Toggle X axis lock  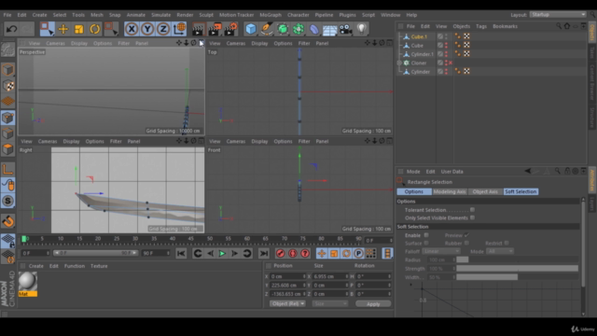(x=132, y=29)
